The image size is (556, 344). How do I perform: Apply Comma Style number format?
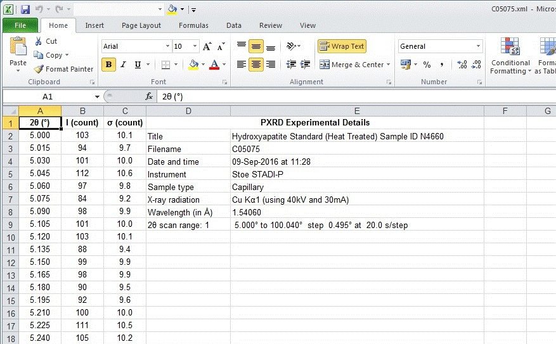pyautogui.click(x=442, y=65)
